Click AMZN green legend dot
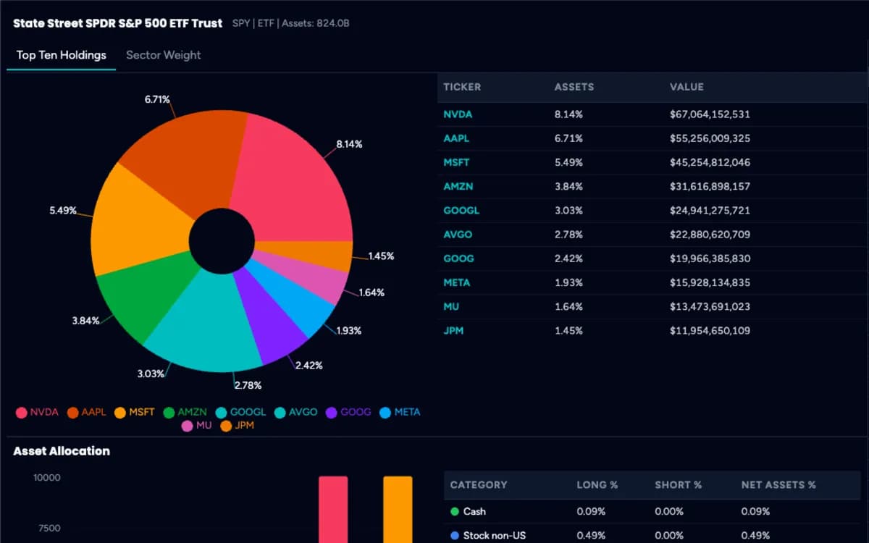 coord(169,413)
